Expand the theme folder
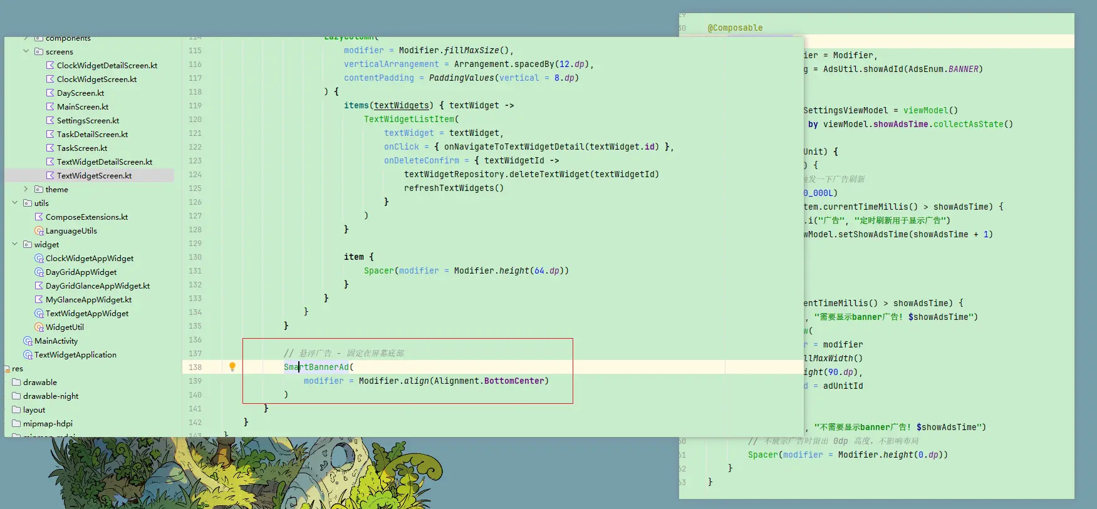 [26, 190]
